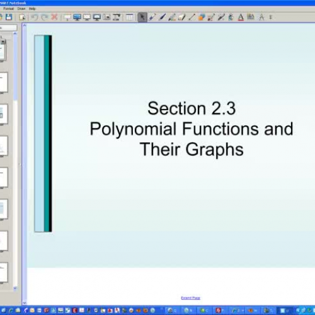Select the Eraser tool
The width and height of the screenshot is (315, 315).
(x=181, y=17)
